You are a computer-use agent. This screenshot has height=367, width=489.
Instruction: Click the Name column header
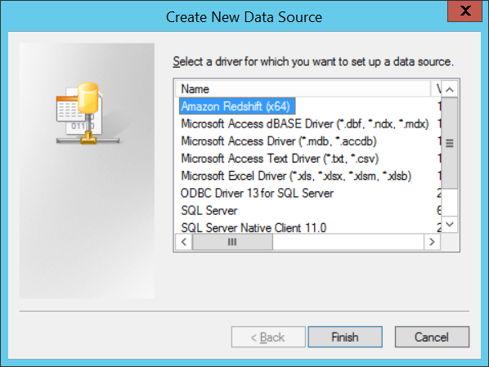pos(303,89)
